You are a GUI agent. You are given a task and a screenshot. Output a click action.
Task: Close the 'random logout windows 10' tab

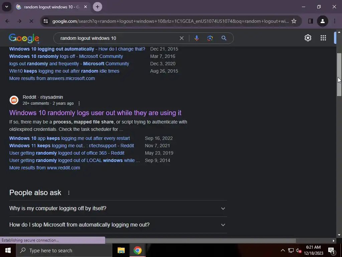click(x=85, y=7)
